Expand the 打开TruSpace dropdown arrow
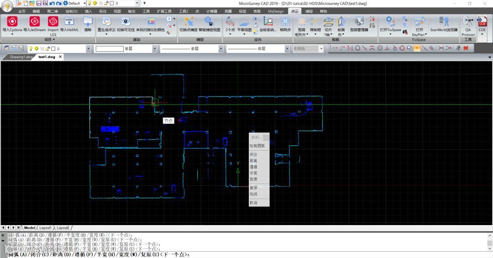This screenshot has width=493, height=258. tap(390, 34)
